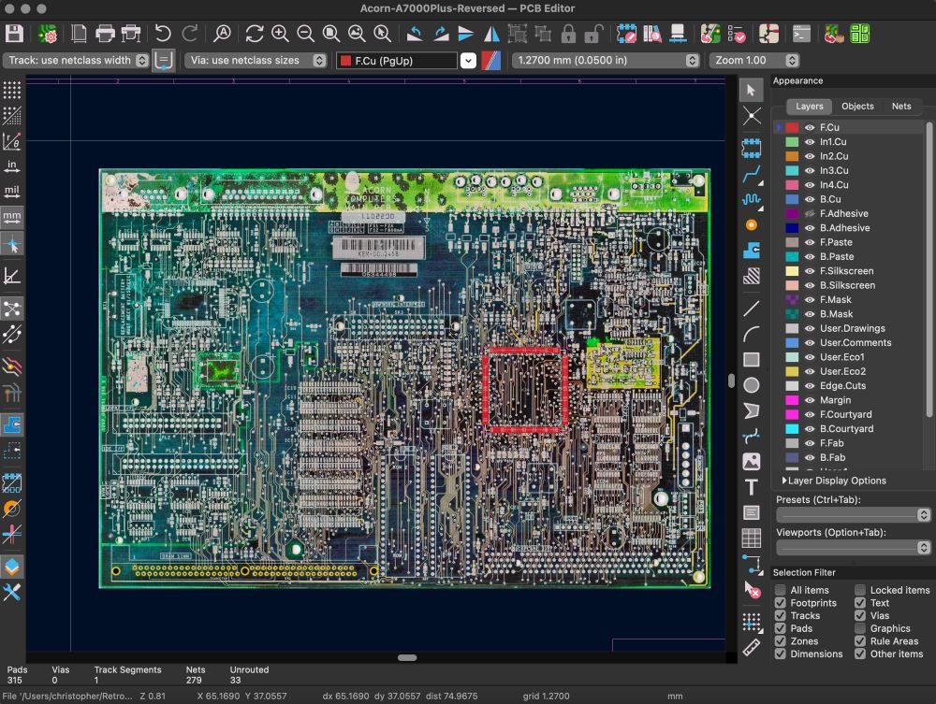Open the Viewports dropdown
The width and height of the screenshot is (936, 704).
click(853, 547)
